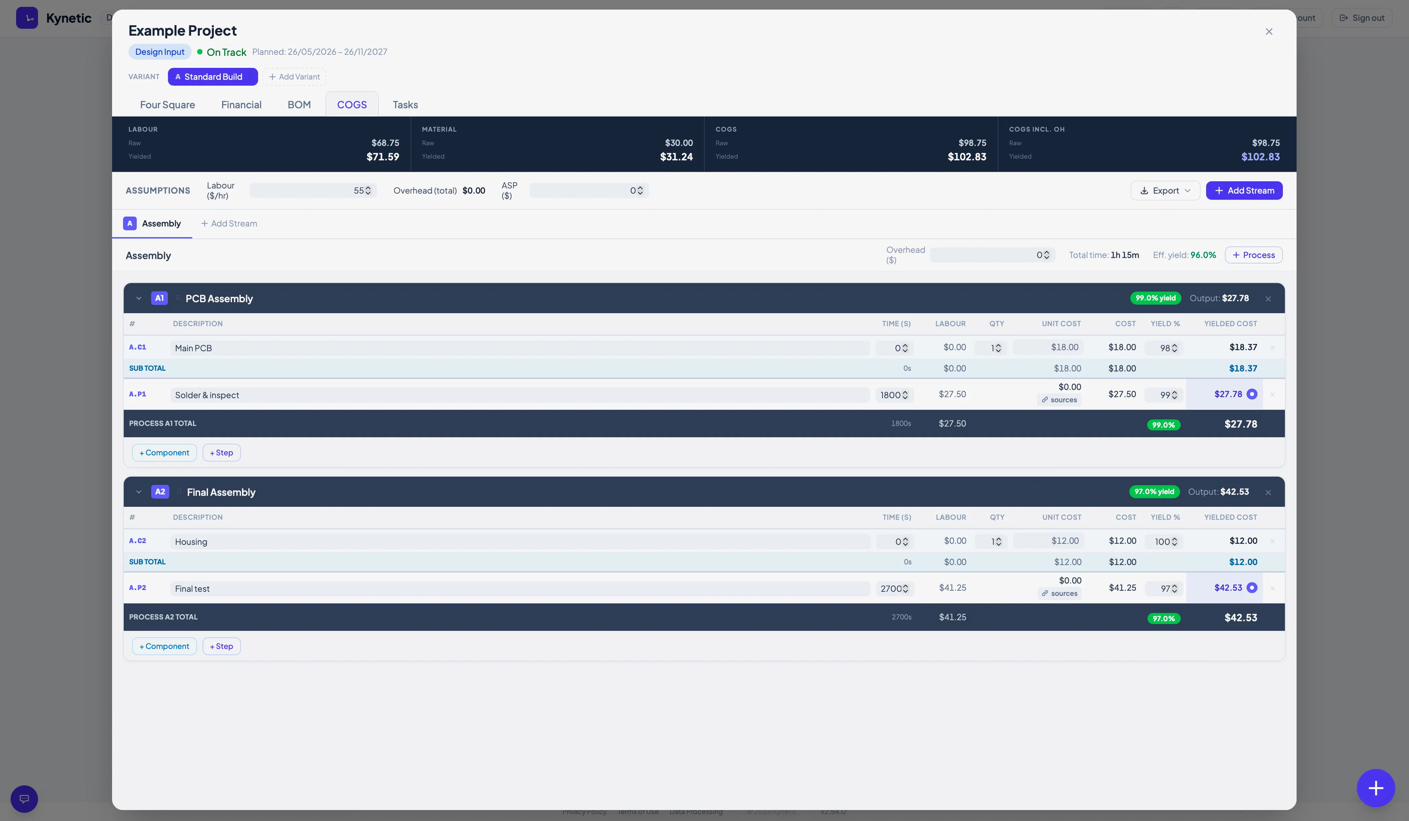
Task: Open the Tasks tab
Action: [x=405, y=105]
